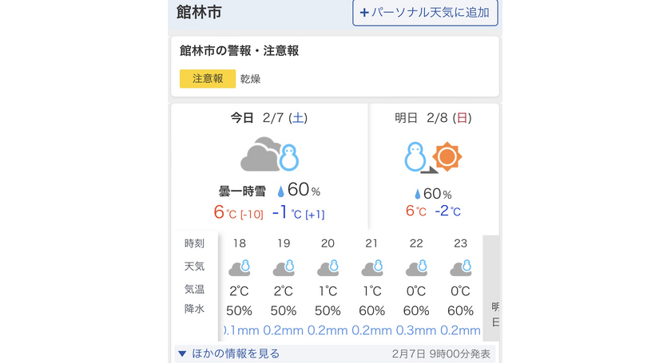The height and width of the screenshot is (363, 671).
Task: Open the yellow 注意報 advisory badge
Action: 208,79
